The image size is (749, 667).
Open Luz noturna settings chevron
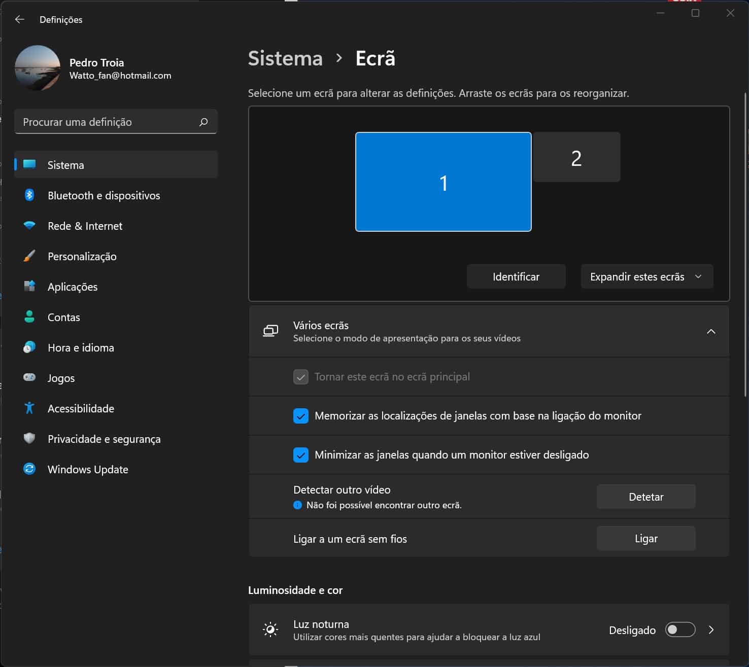coord(711,630)
